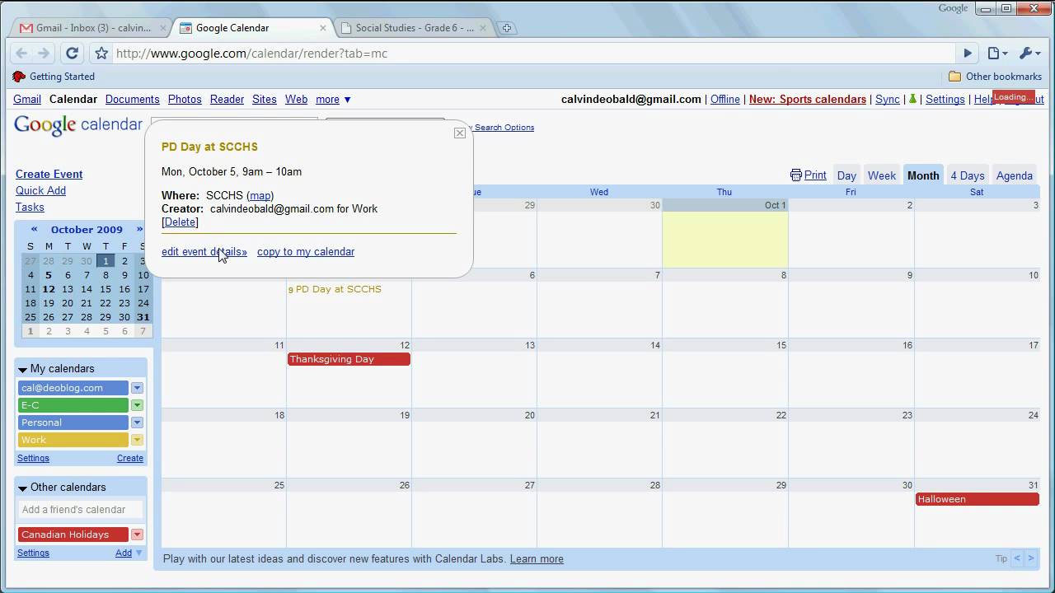Open Settings link in top right
1055x593 pixels.
tap(945, 99)
